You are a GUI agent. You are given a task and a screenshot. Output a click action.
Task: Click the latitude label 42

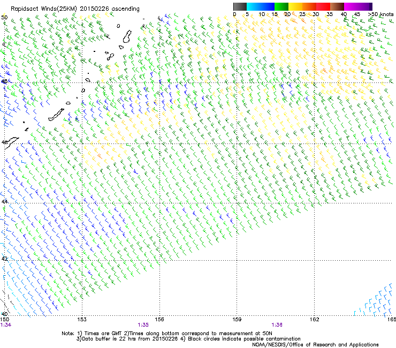coord(4,259)
